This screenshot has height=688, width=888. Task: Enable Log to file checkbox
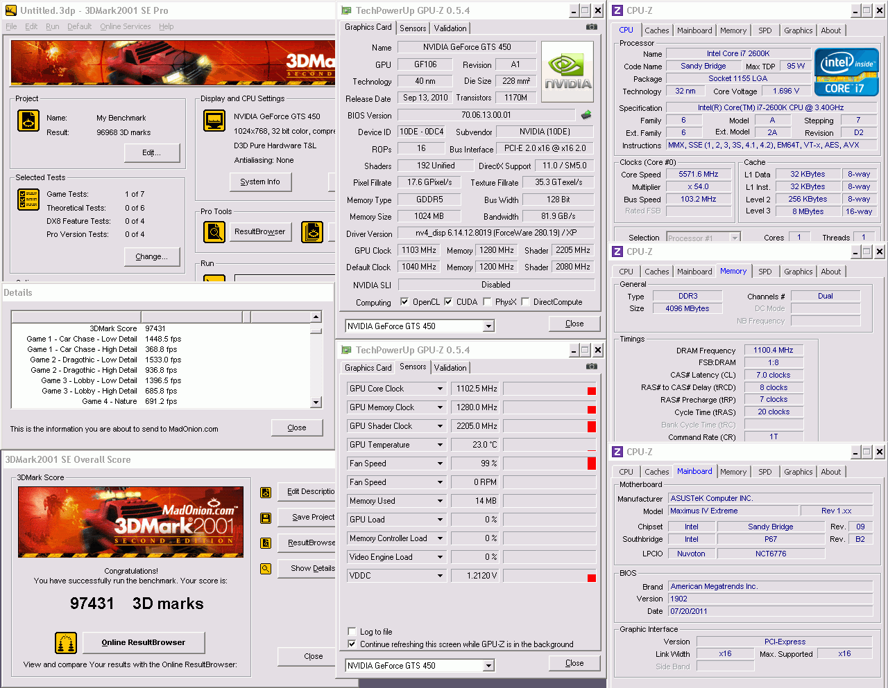[x=352, y=631]
